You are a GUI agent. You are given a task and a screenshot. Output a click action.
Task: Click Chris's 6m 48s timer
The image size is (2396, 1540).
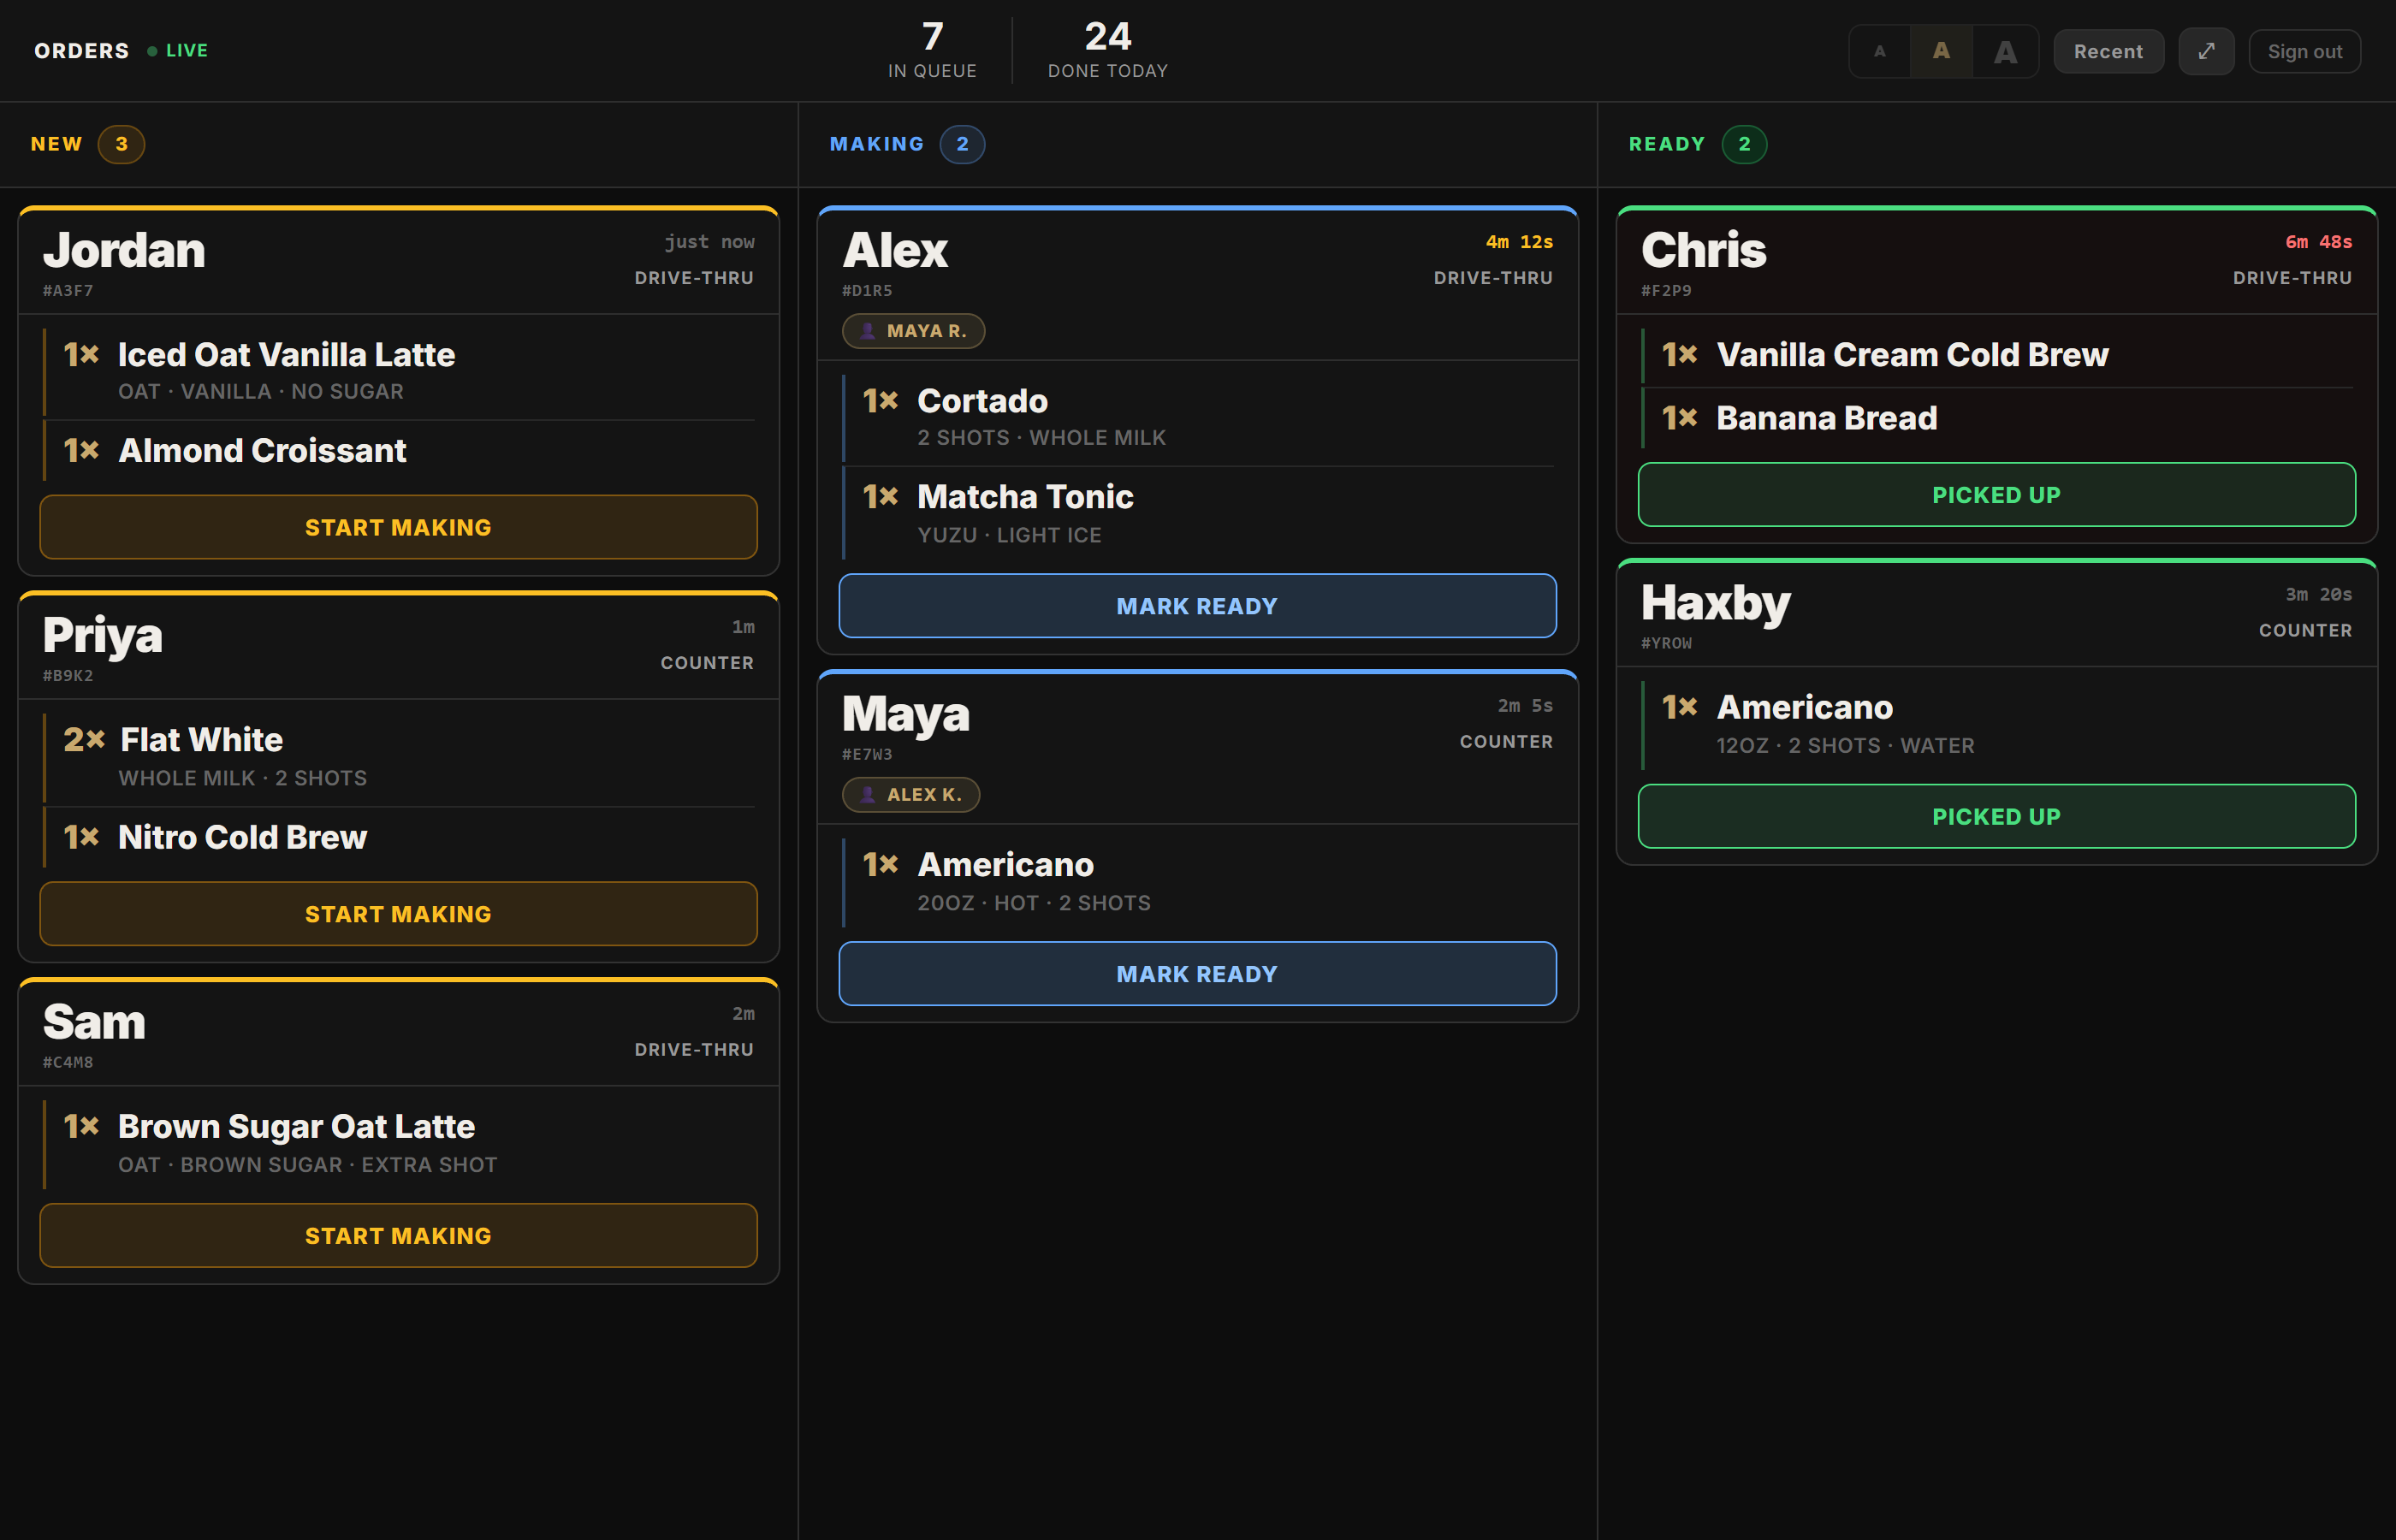[x=2318, y=242]
